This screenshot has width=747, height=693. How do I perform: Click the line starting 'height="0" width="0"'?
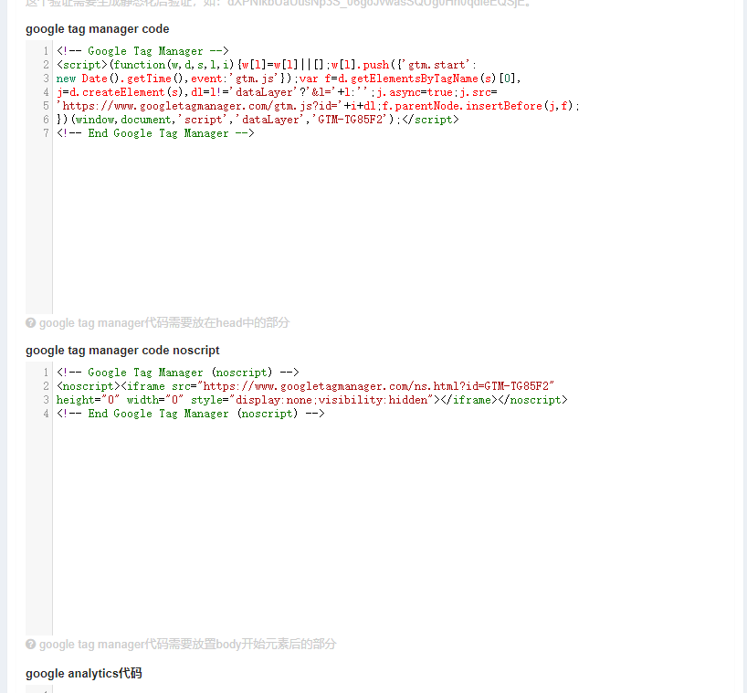tap(311, 400)
